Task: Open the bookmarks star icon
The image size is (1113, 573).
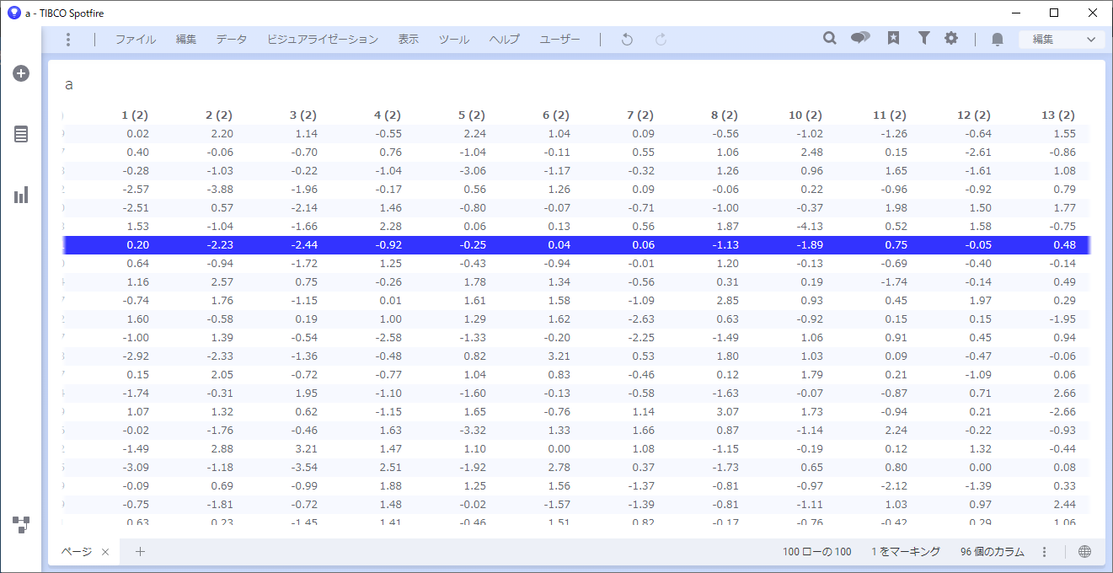Action: click(893, 39)
